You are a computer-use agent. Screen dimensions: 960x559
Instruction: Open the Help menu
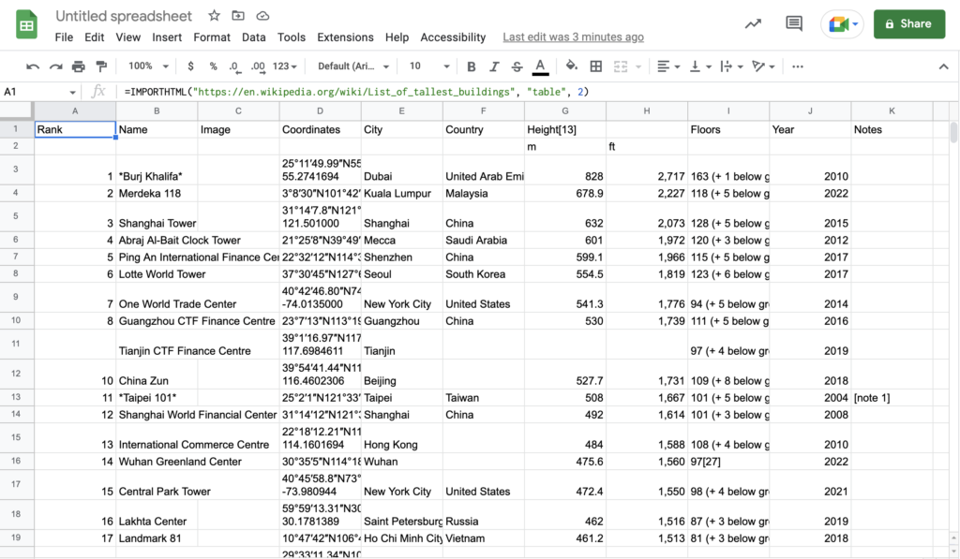pyautogui.click(x=397, y=37)
